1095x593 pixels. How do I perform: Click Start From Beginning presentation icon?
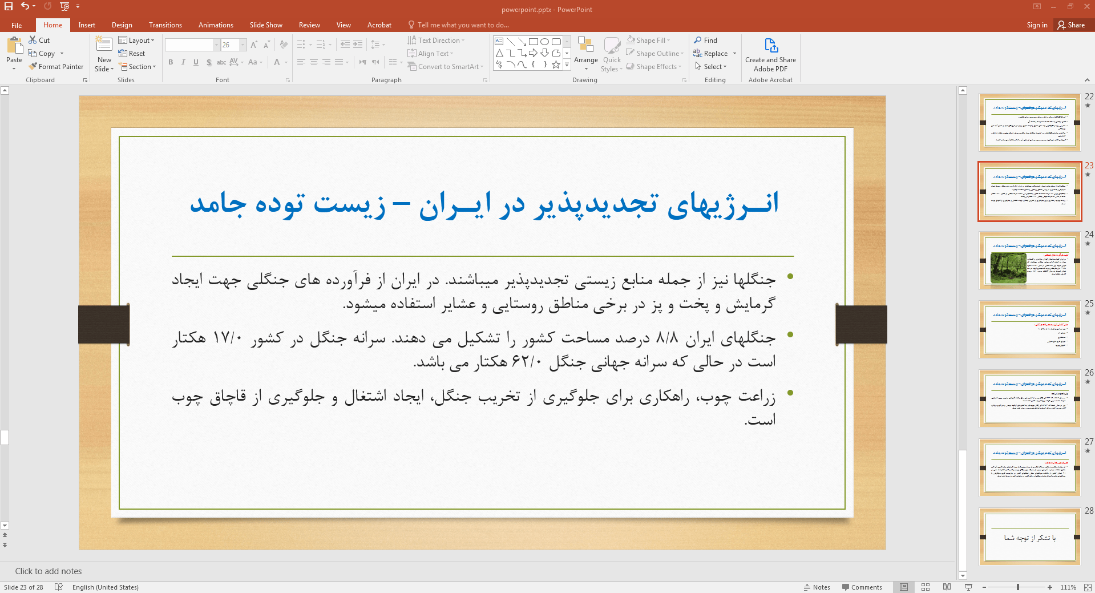tap(64, 6)
